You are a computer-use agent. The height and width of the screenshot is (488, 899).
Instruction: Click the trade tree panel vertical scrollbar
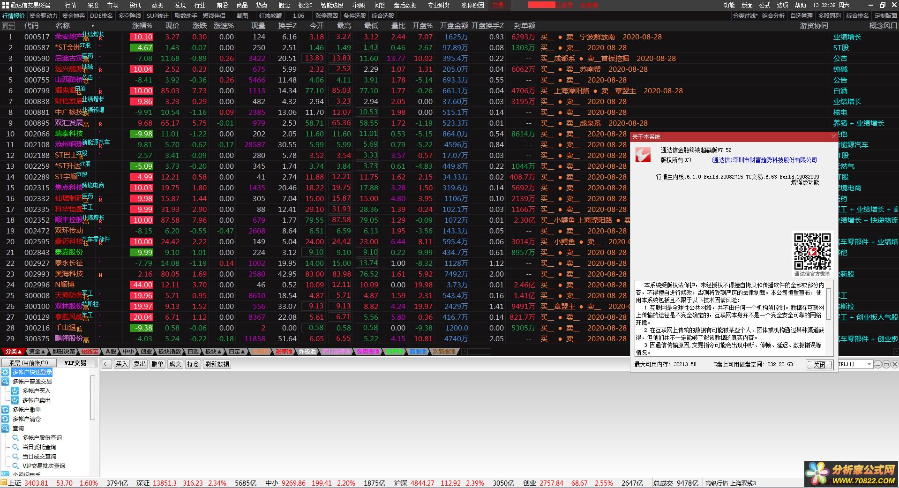pos(92,398)
